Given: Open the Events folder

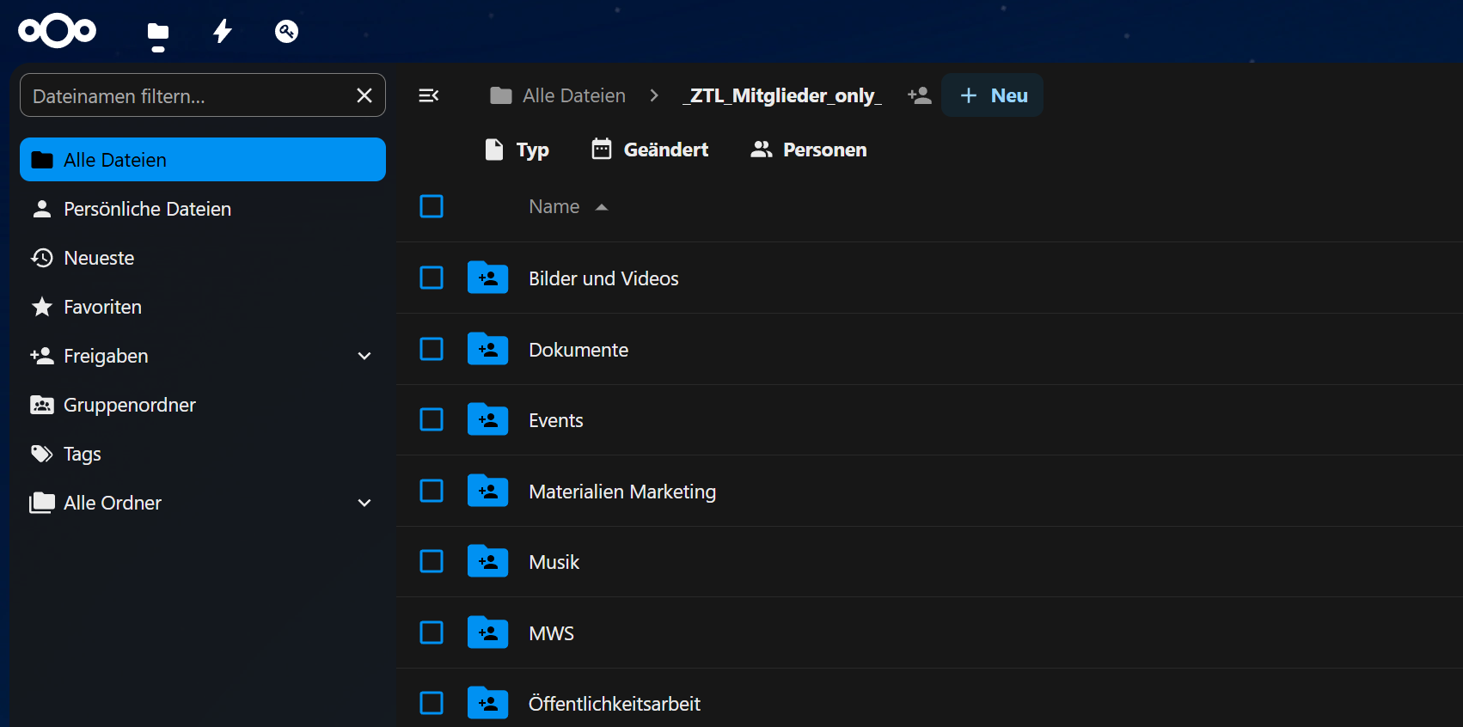Looking at the screenshot, I should [556, 420].
